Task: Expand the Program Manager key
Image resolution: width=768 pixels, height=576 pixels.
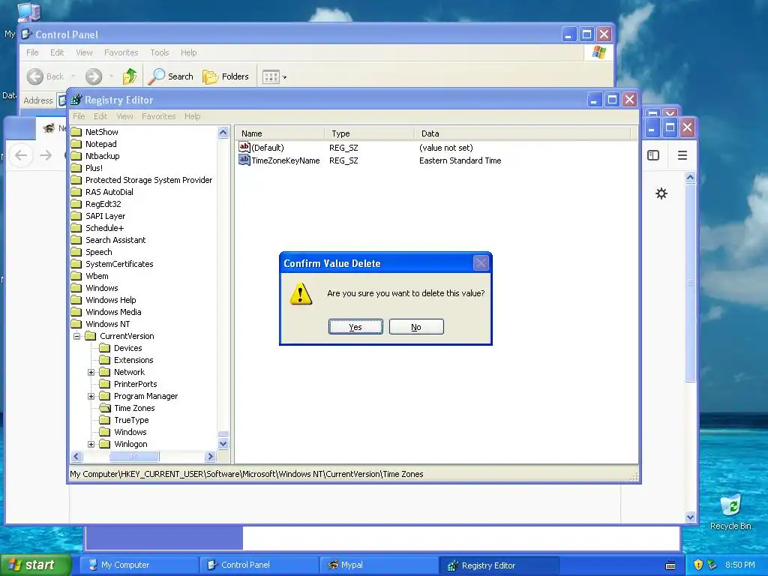Action: (91, 396)
